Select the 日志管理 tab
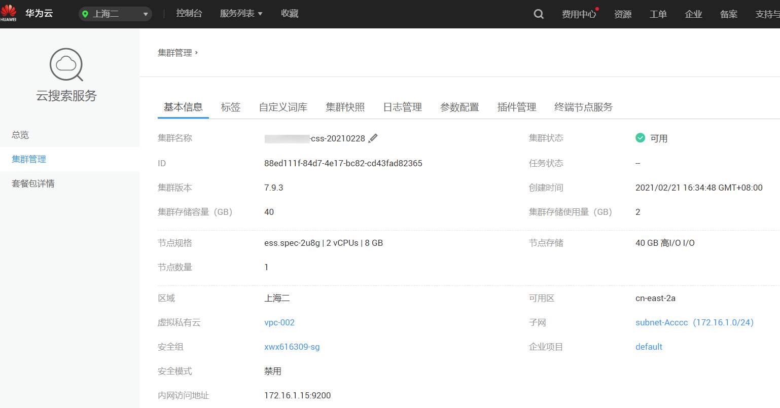 [402, 107]
